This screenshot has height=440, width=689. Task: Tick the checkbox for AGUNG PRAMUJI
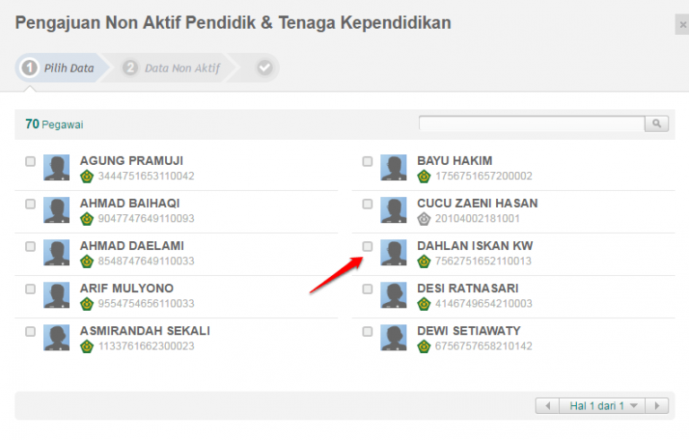[x=31, y=161]
